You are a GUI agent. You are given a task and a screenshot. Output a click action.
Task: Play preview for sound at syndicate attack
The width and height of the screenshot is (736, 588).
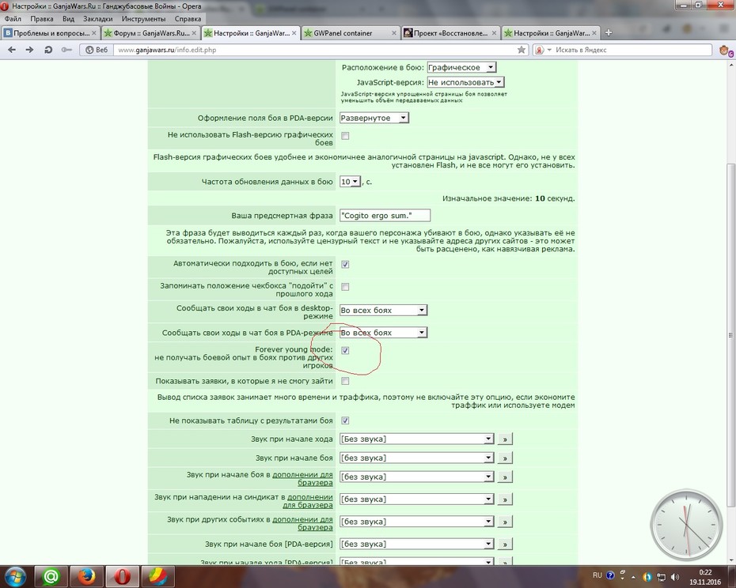click(x=505, y=499)
